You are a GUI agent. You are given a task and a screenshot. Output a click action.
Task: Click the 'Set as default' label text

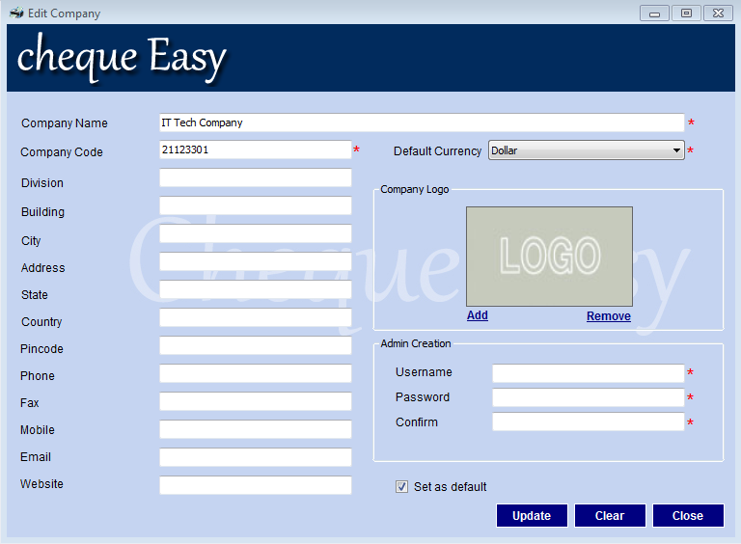coord(450,487)
